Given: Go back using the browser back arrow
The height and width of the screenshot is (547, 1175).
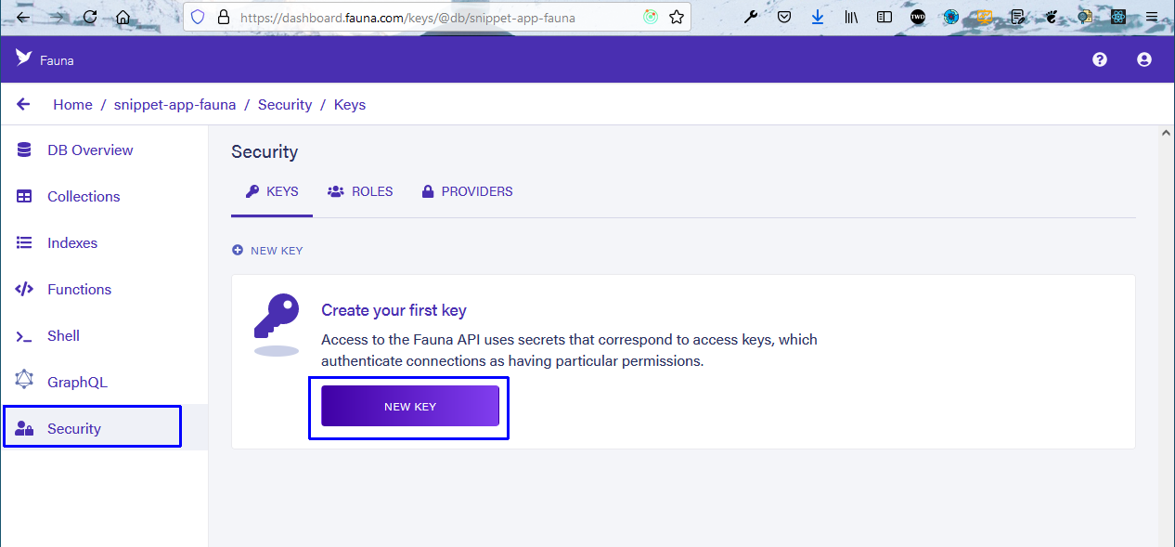Looking at the screenshot, I should (x=22, y=17).
